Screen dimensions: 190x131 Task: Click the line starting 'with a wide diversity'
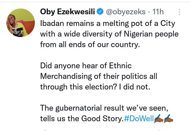[109, 34]
